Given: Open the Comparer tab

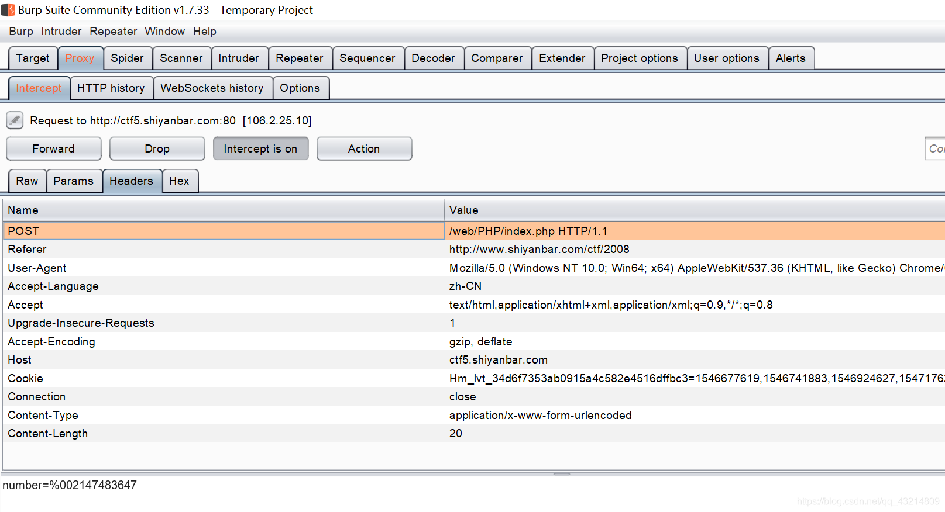Looking at the screenshot, I should coord(497,58).
